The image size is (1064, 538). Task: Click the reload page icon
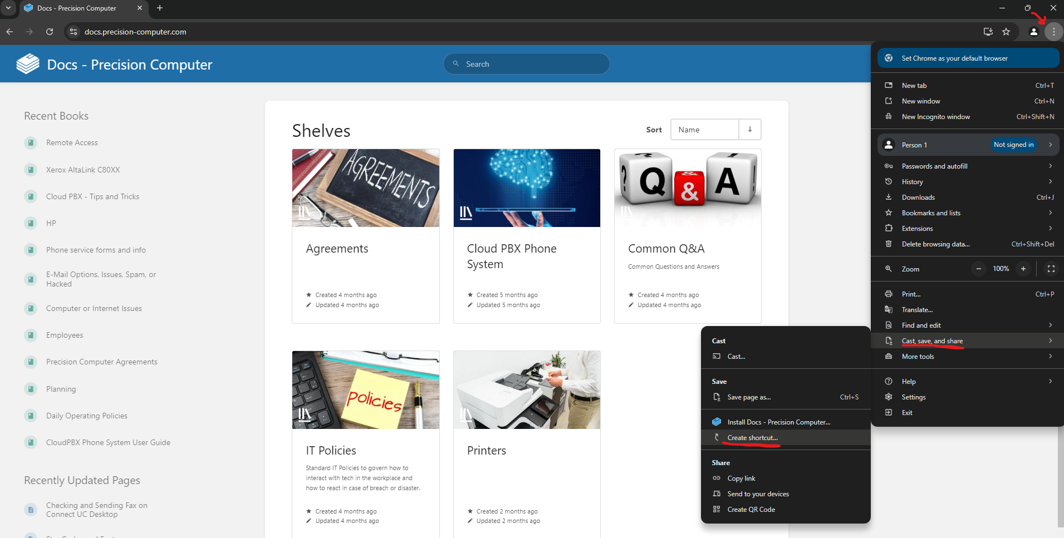click(50, 32)
